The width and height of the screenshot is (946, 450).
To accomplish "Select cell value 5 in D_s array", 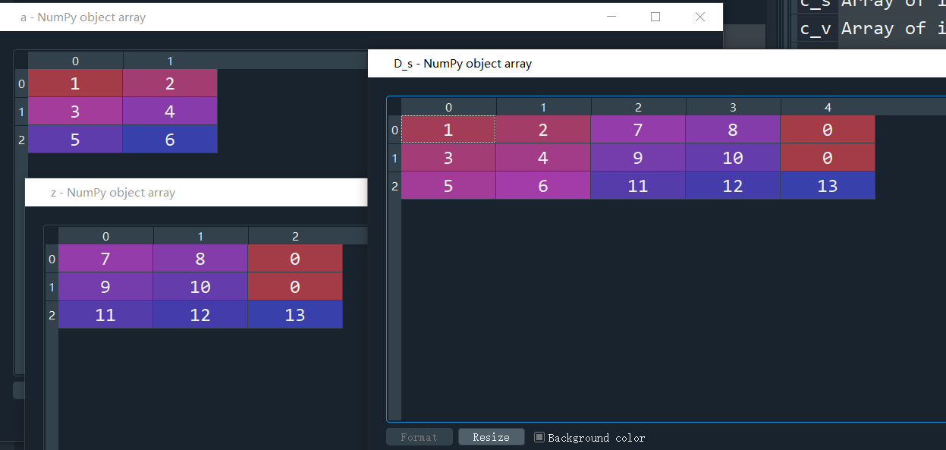I will [x=448, y=186].
